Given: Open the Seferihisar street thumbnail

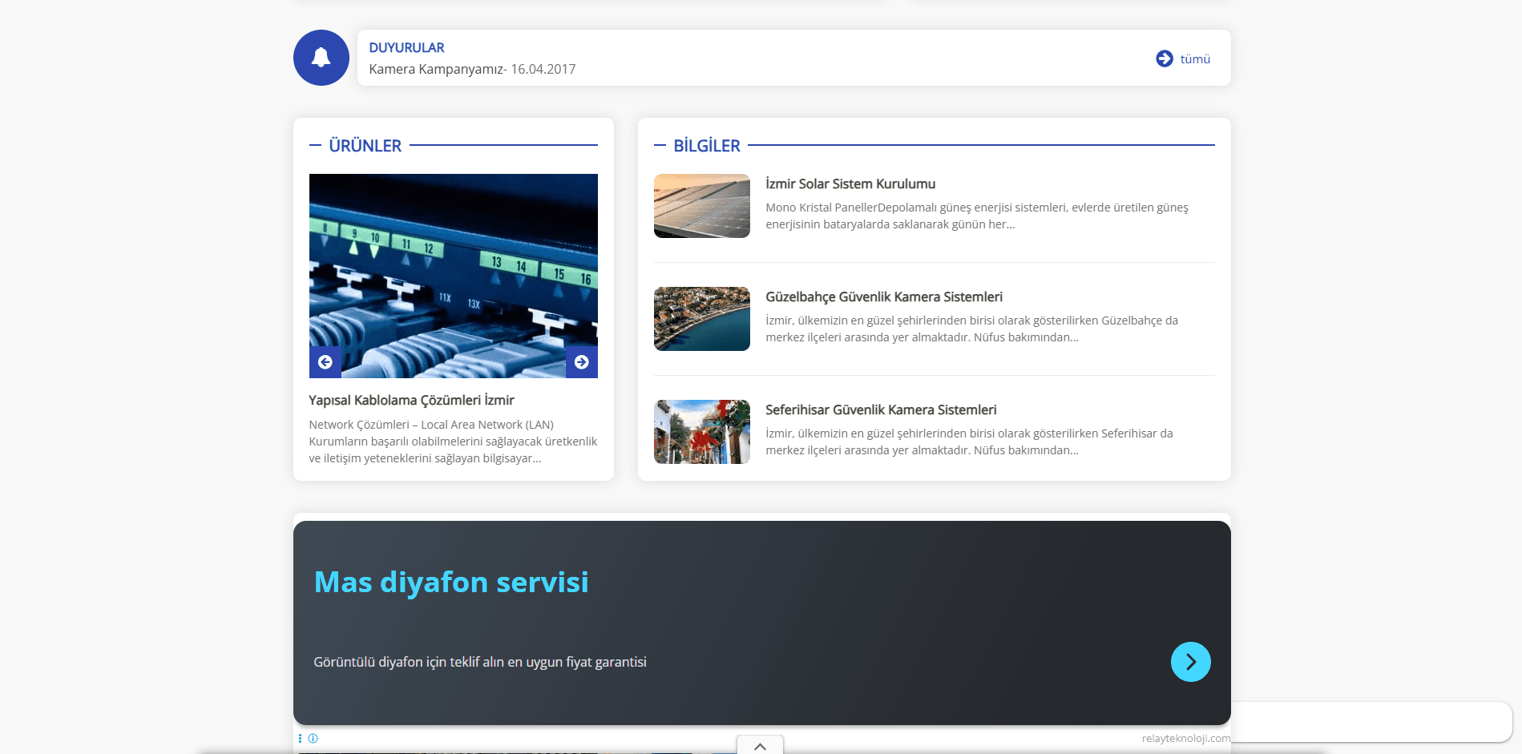Looking at the screenshot, I should [x=702, y=432].
